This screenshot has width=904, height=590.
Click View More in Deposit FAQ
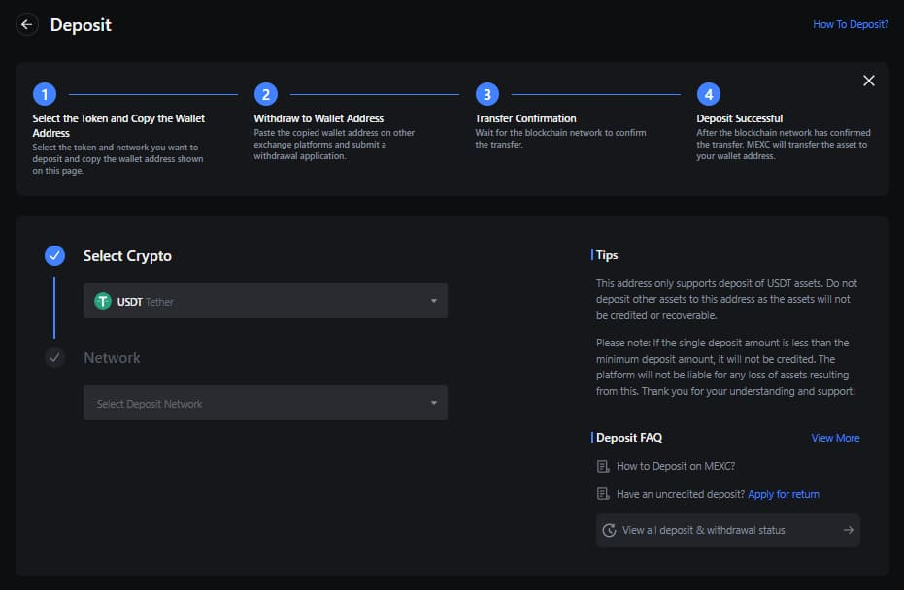pos(835,438)
